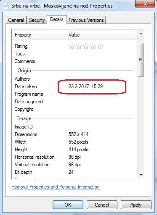Click the scrollbar down arrow

click(141, 175)
